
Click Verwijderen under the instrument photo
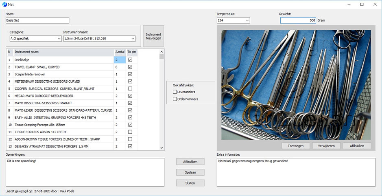(326, 146)
